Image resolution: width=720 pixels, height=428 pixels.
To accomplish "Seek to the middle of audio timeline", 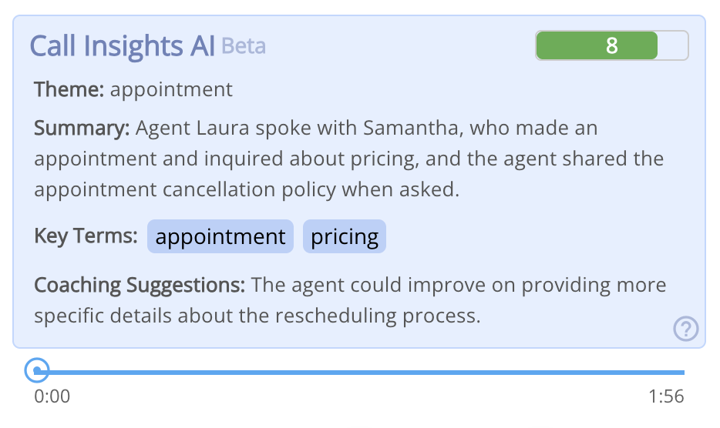I will point(360,372).
